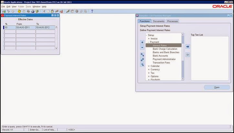This screenshot has height=133, width=234.
Task: Click the 'Record: 1/1' status text
Action: pos(8,130)
